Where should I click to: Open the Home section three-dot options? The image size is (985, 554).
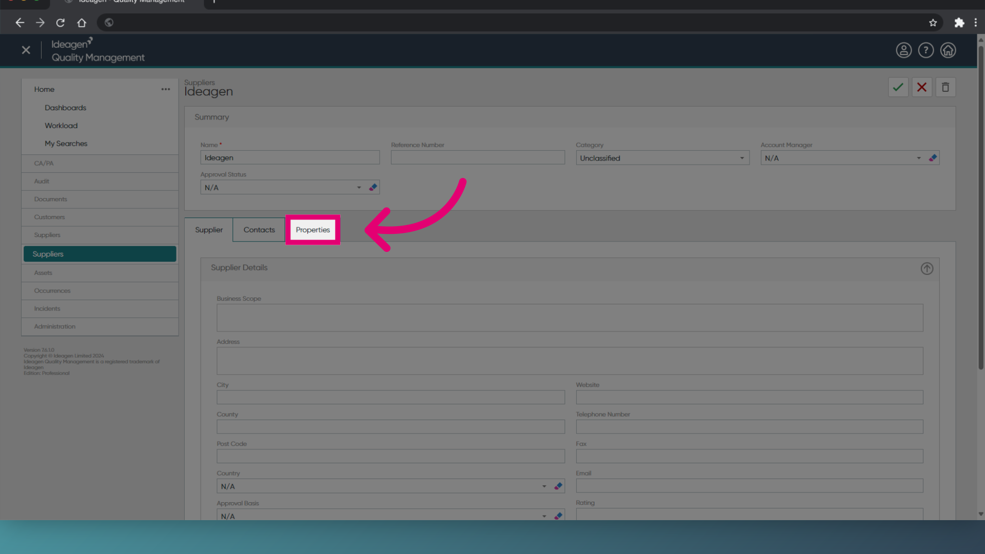coord(165,89)
